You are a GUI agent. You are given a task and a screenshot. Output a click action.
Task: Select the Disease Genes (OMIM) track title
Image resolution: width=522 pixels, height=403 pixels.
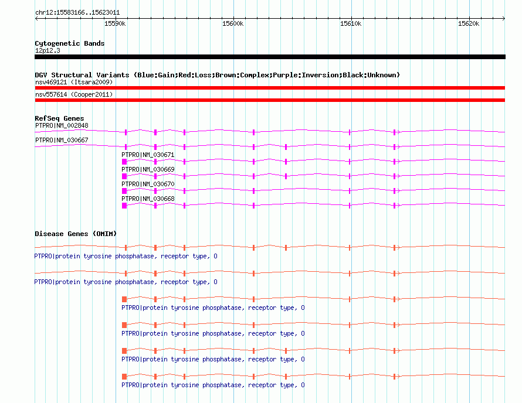point(76,234)
